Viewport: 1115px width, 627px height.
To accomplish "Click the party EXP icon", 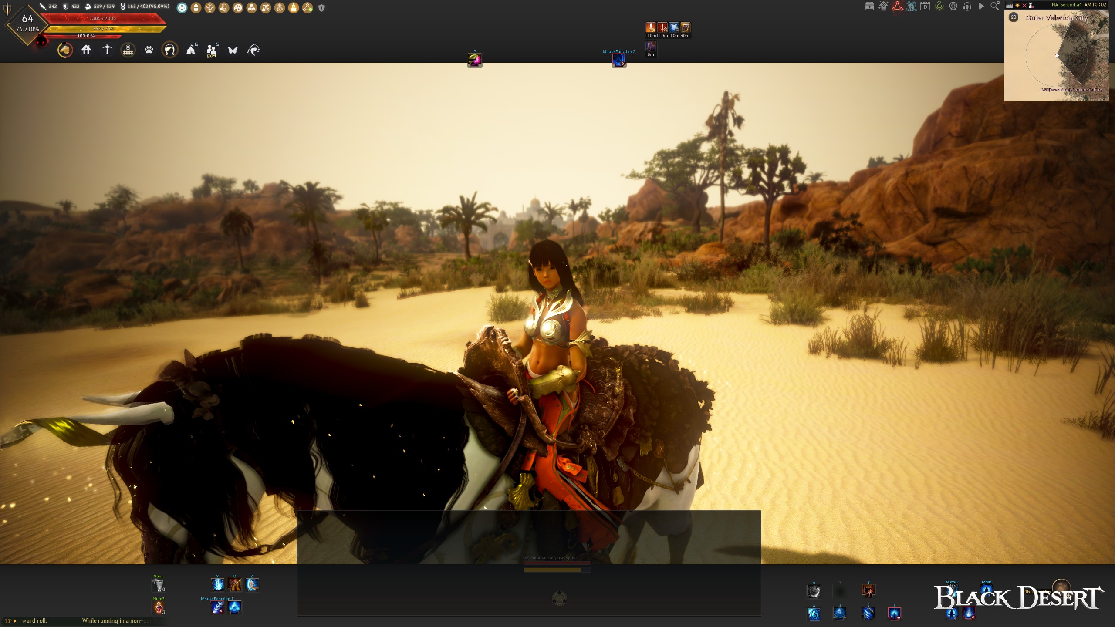I will (x=212, y=51).
